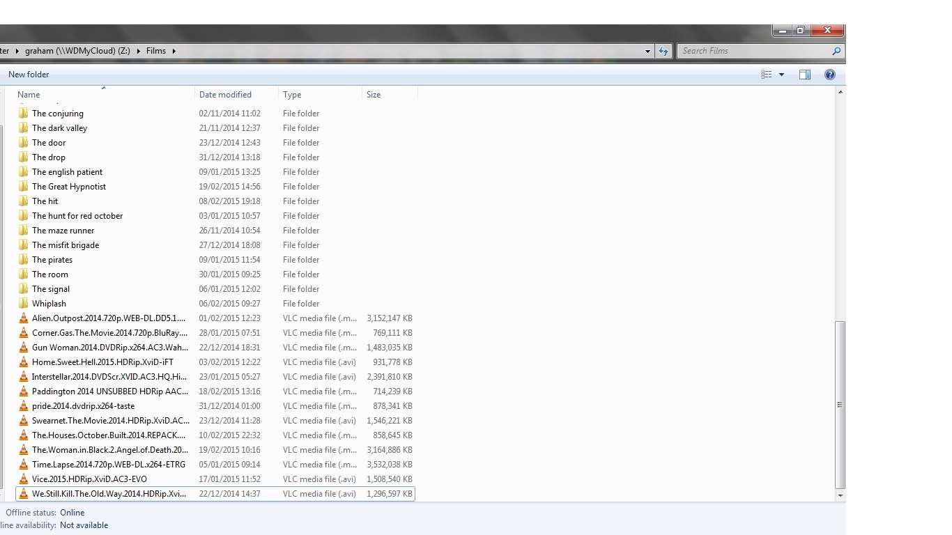Click the folder icon for The maze runner

pos(23,230)
